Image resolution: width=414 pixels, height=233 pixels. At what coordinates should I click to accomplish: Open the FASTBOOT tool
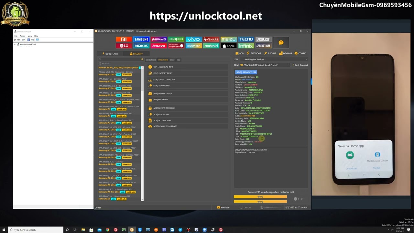click(254, 53)
